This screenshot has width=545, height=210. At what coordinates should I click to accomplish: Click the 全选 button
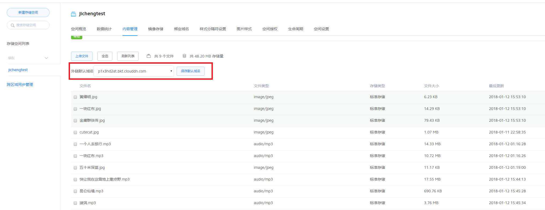(105, 56)
